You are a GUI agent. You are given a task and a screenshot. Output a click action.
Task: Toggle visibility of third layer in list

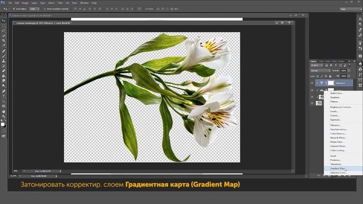tap(312, 97)
